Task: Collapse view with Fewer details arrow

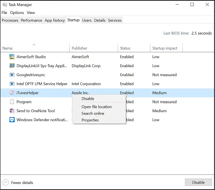Action: click(x=6, y=182)
